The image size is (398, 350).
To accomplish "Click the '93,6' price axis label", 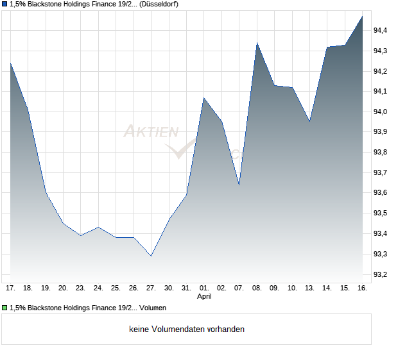I will point(380,192).
